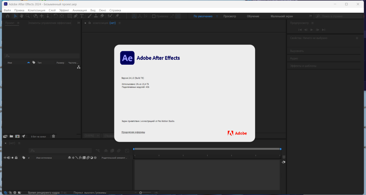Click the timeline zoom slider handle
This screenshot has height=195, width=366.
(141, 193)
